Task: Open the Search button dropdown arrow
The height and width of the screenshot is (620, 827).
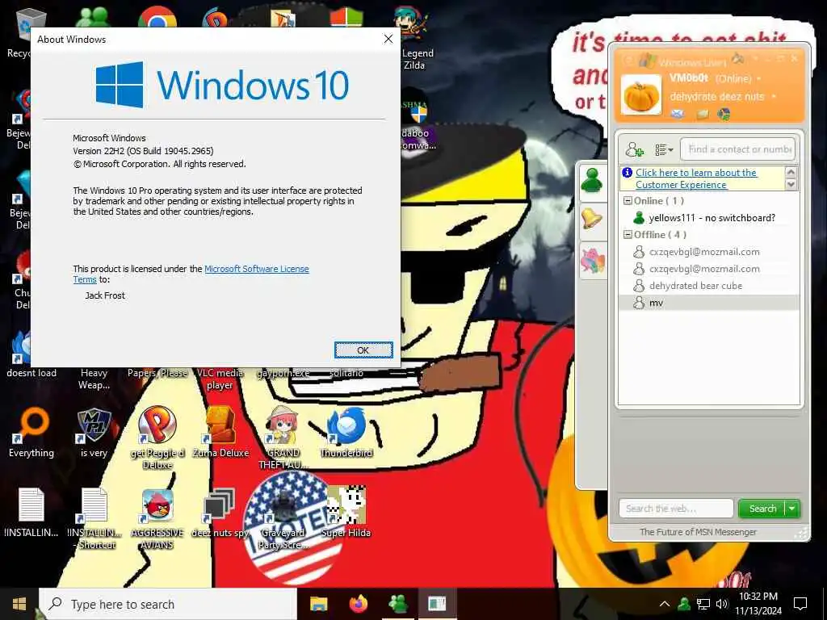Action: (x=792, y=509)
